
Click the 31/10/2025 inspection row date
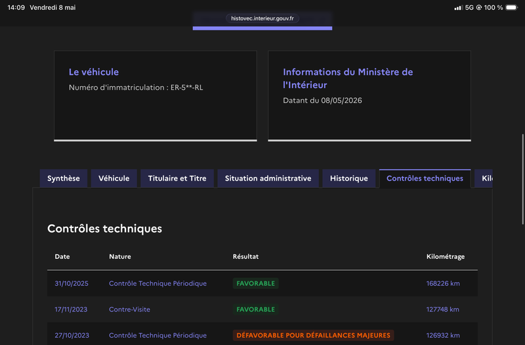(72, 283)
